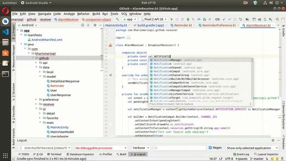Open the Event Log button
This screenshot has height=161, width=286.
tap(241, 154)
